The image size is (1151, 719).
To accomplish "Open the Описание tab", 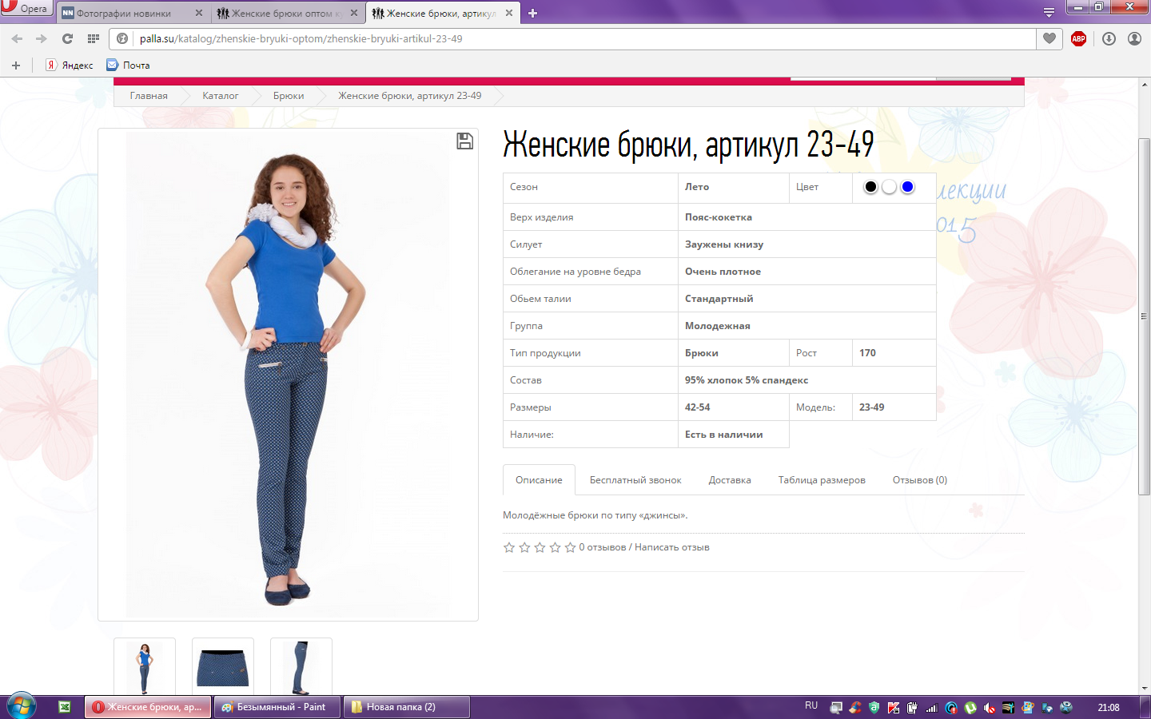I will point(539,480).
